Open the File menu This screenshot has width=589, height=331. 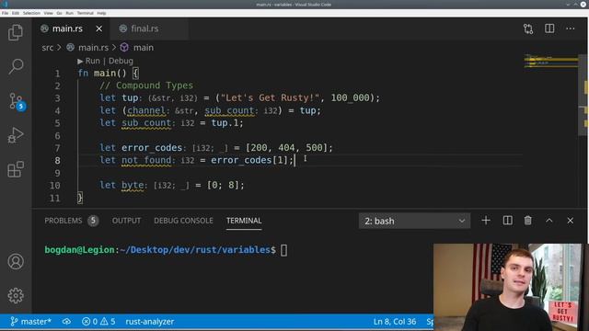(x=5, y=13)
